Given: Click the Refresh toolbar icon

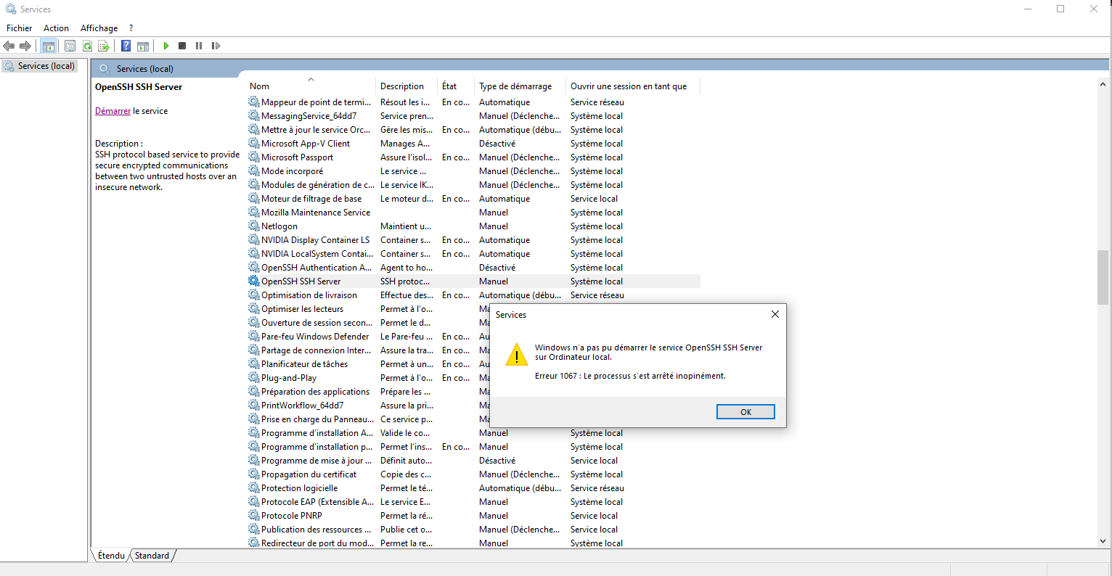Looking at the screenshot, I should [87, 46].
